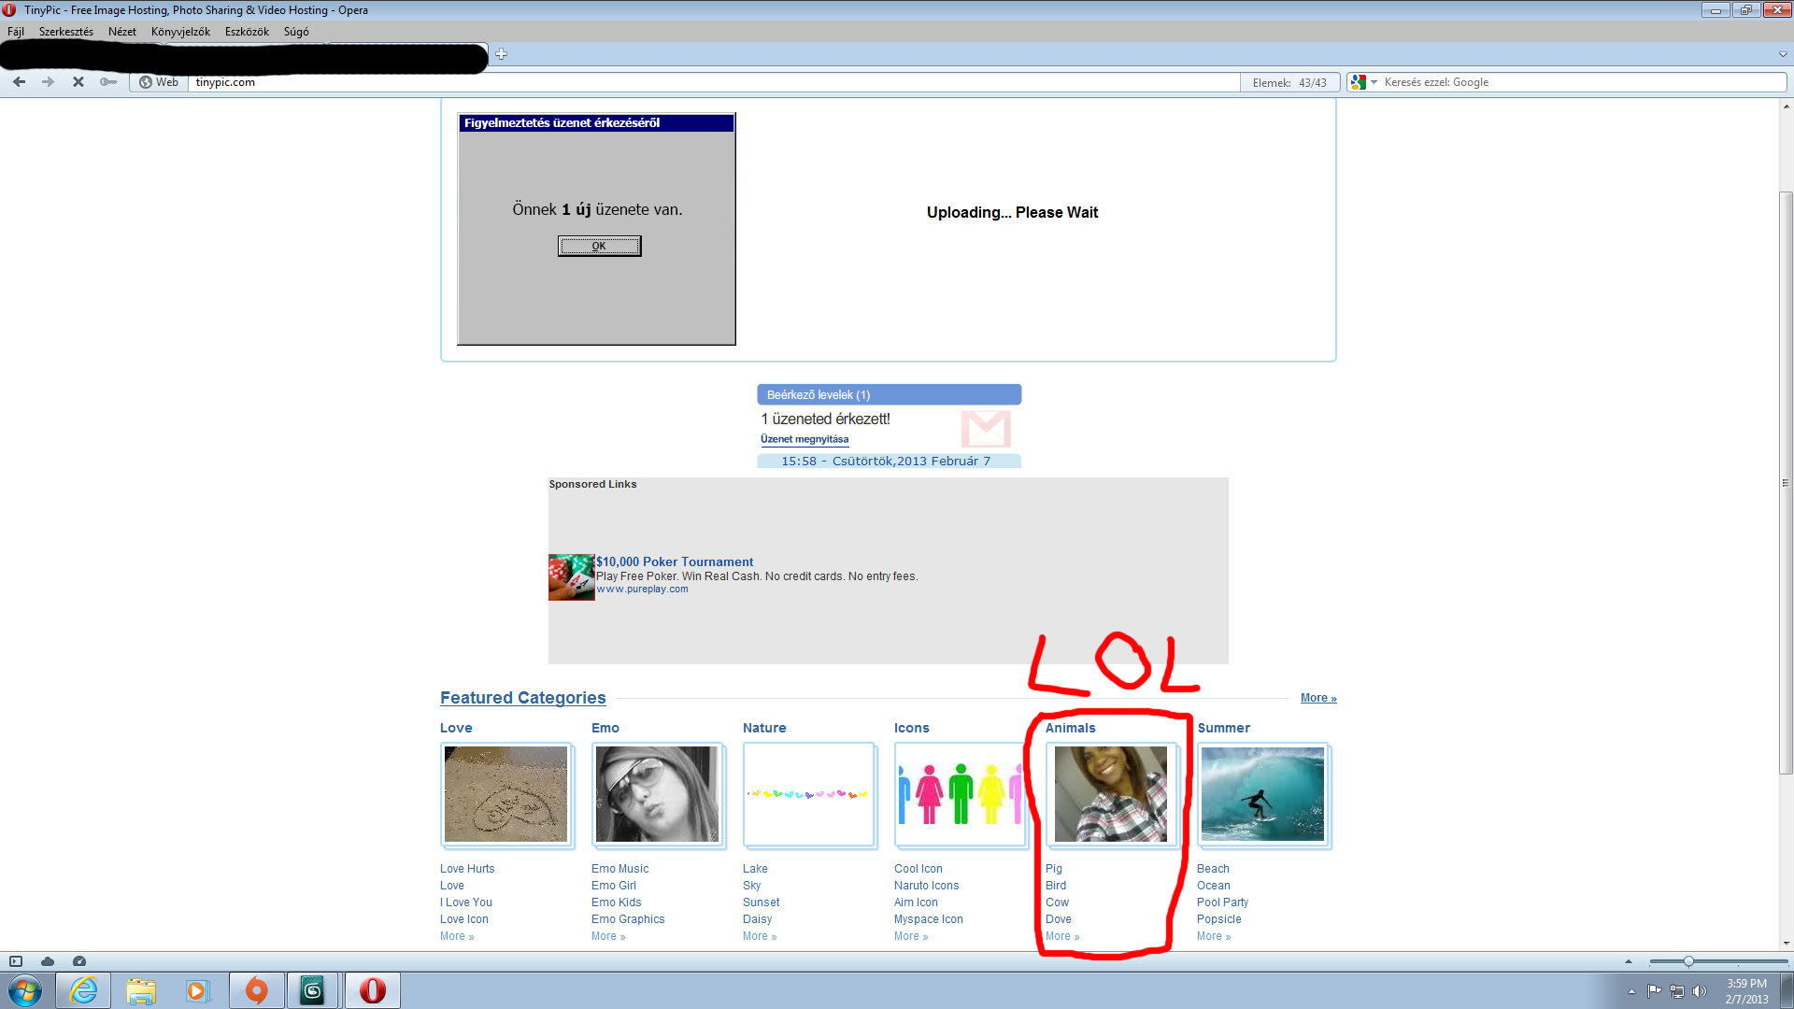
Task: Adjust the page zoom slider
Action: point(1688,961)
